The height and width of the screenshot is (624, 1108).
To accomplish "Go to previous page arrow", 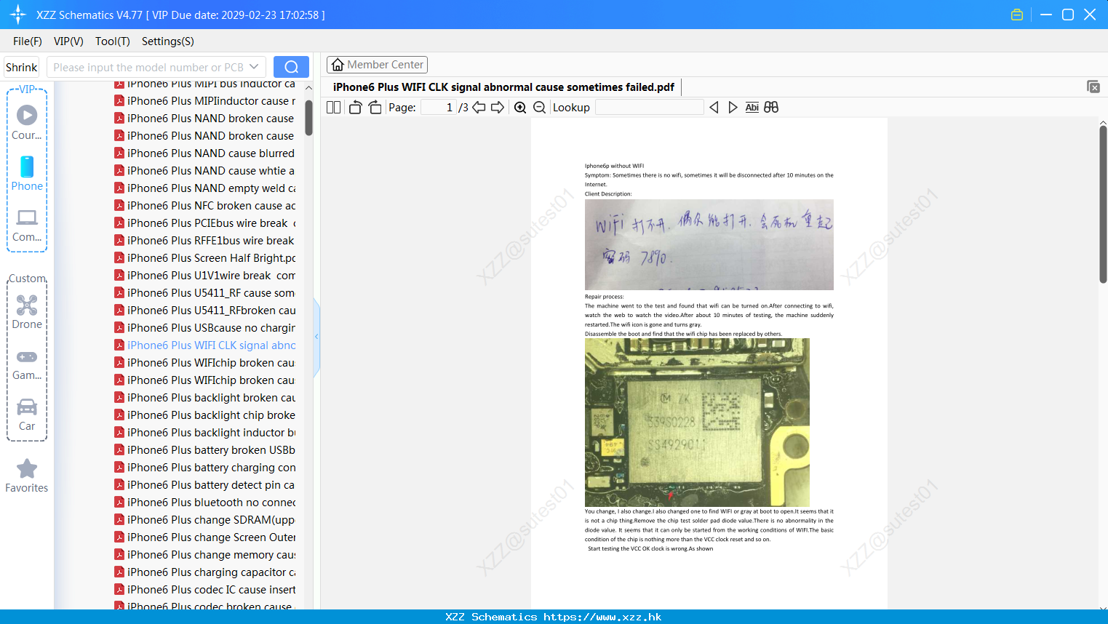I will (x=479, y=108).
